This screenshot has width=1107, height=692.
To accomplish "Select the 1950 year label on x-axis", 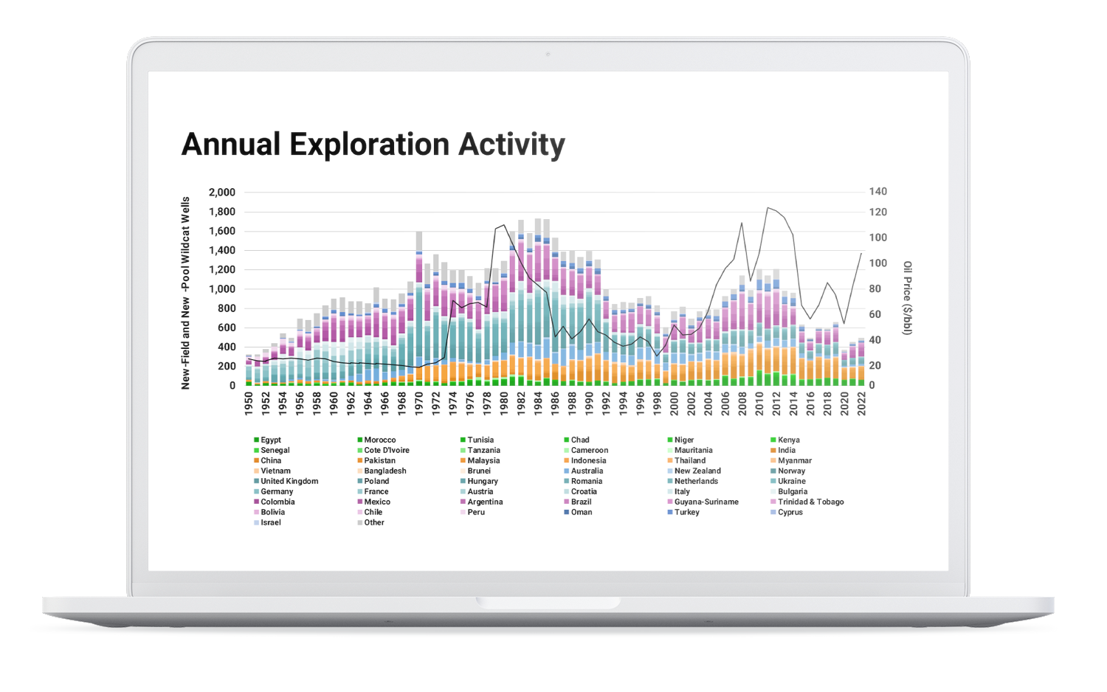I will [249, 404].
